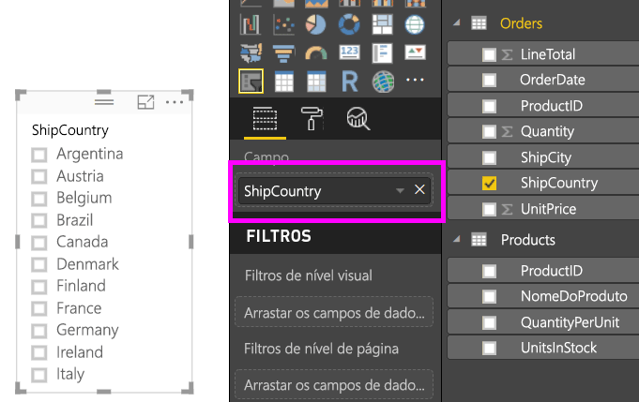Select the Waterfall chart visualization

click(251, 24)
